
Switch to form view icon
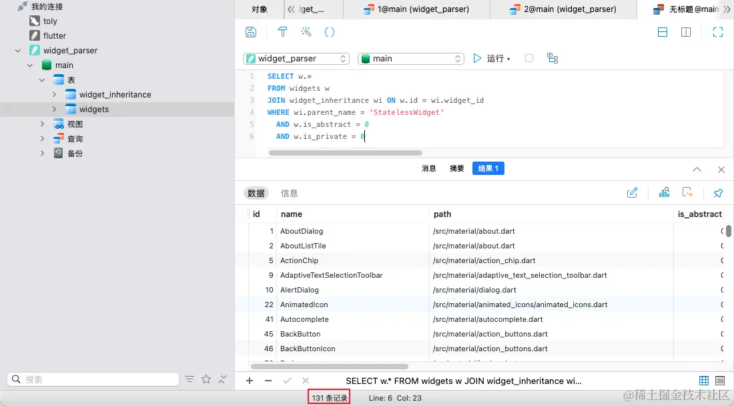[x=720, y=381]
